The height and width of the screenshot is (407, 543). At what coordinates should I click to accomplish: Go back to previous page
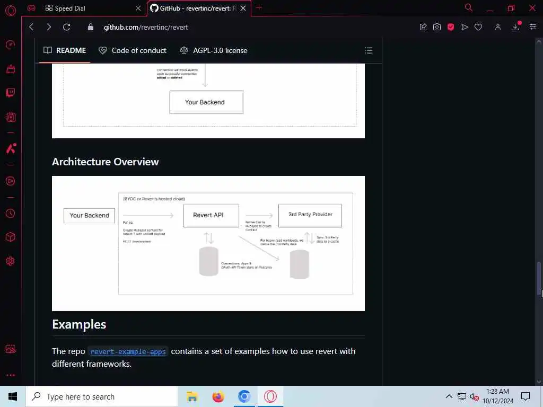point(31,27)
